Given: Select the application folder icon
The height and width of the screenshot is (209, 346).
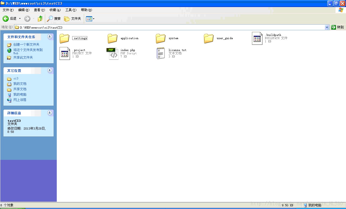Looking at the screenshot, I should click(x=112, y=38).
